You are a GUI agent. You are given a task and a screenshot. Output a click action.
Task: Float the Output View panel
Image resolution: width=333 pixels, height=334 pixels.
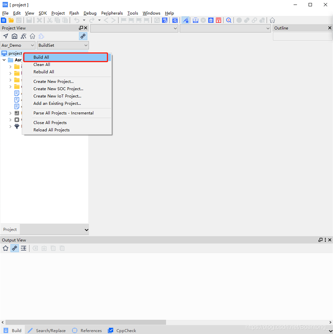pyautogui.click(x=320, y=240)
